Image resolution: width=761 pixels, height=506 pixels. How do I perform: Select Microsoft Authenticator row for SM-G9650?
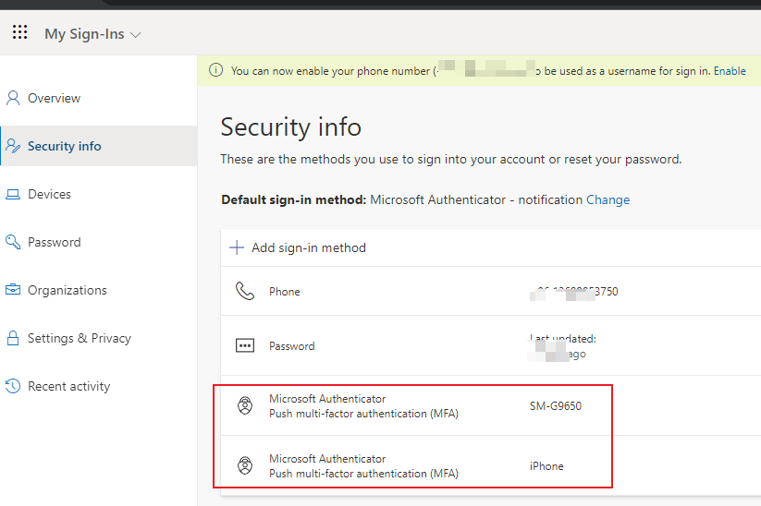click(491, 405)
